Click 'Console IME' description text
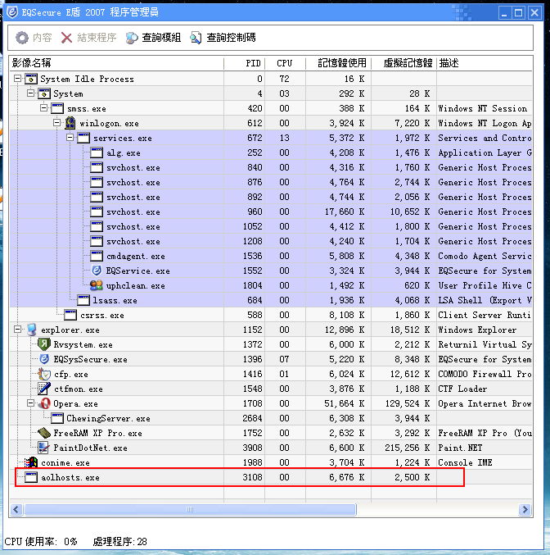550x555 pixels. click(x=465, y=462)
